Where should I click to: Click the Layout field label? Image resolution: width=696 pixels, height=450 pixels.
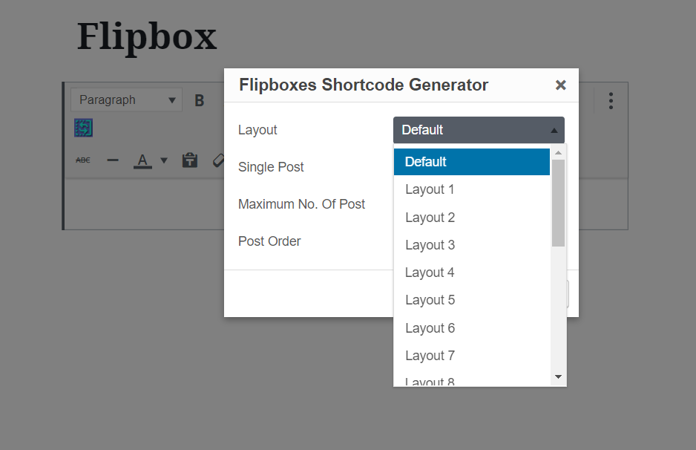[x=257, y=130]
